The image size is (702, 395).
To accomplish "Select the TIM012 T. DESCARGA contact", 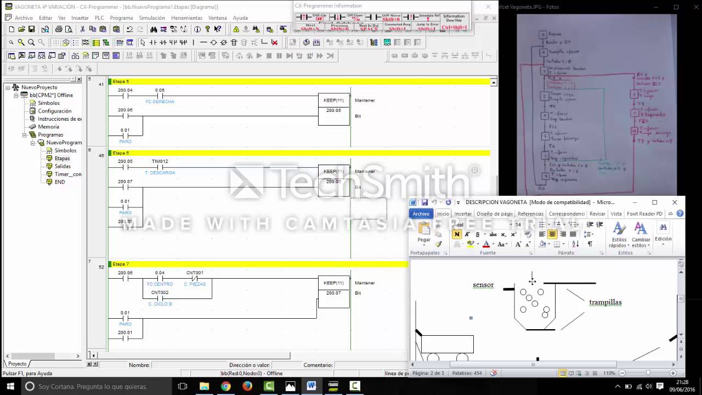I will pyautogui.click(x=160, y=167).
